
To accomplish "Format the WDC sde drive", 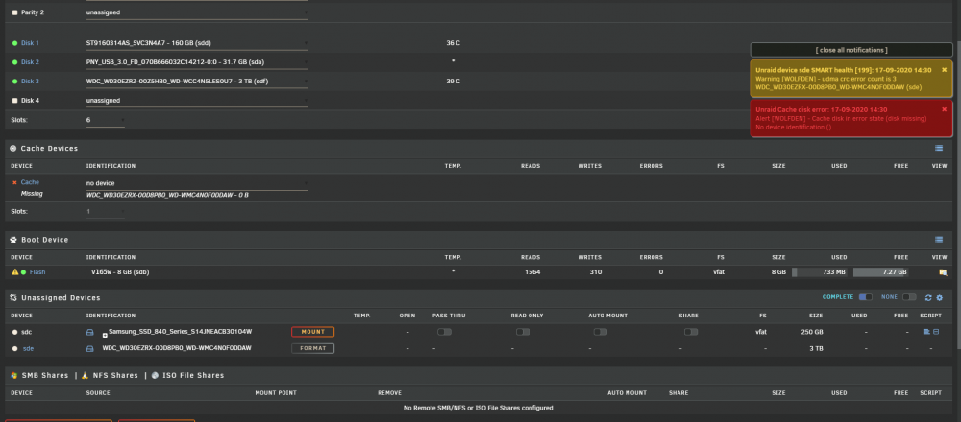I will point(312,348).
